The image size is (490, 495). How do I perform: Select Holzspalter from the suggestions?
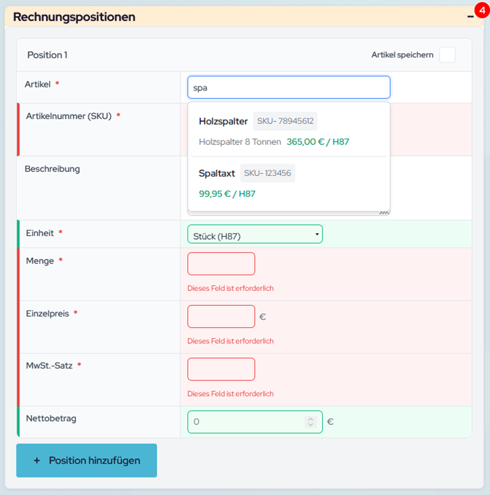pyautogui.click(x=223, y=121)
